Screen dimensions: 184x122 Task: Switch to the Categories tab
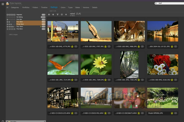coord(15,7)
